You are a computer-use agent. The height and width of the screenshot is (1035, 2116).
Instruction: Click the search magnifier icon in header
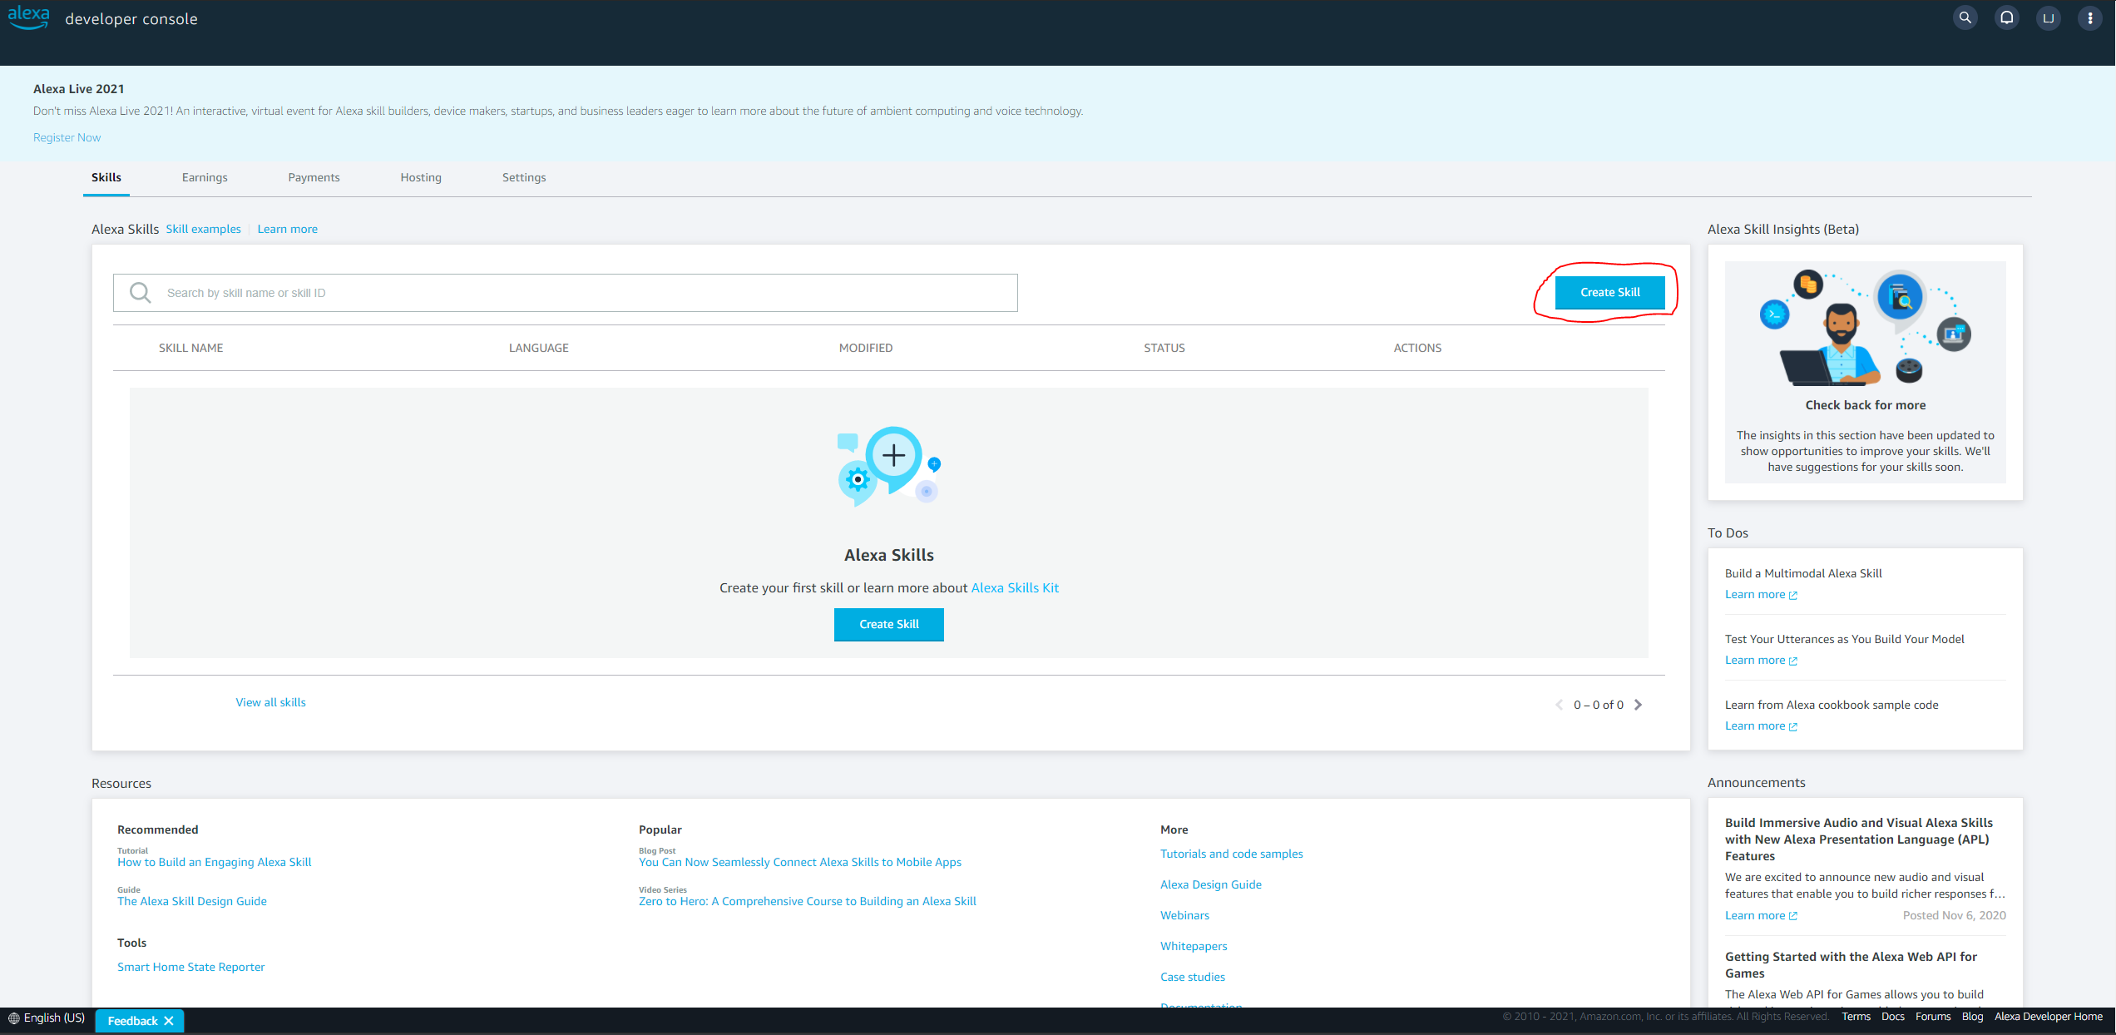[x=1965, y=17]
